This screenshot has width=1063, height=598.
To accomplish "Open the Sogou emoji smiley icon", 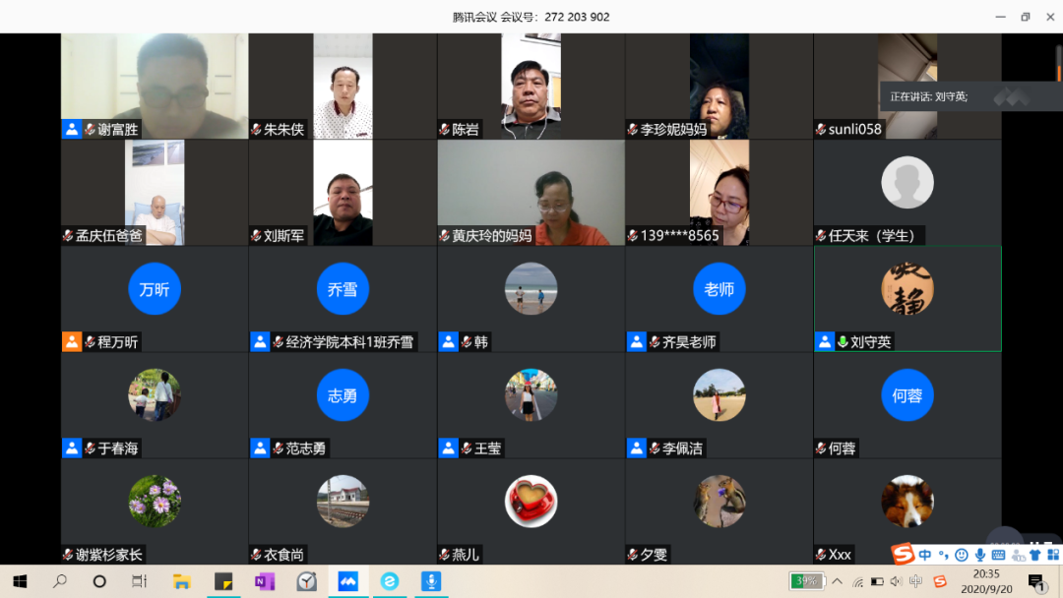I will (961, 556).
